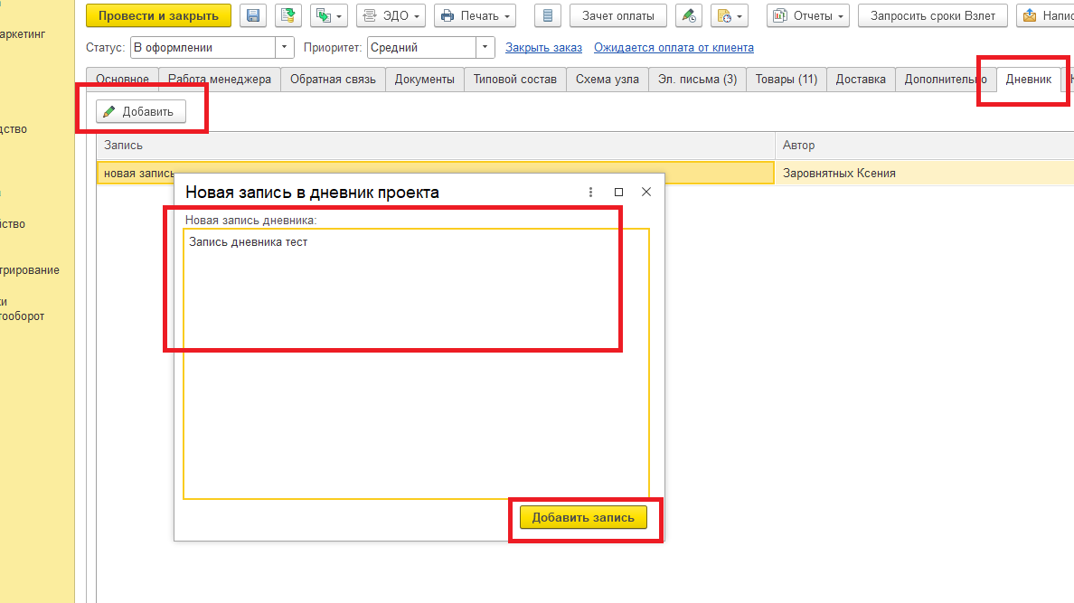The height and width of the screenshot is (603, 1074).
Task: Open the create-based-on icon dropdown
Action: (x=329, y=15)
